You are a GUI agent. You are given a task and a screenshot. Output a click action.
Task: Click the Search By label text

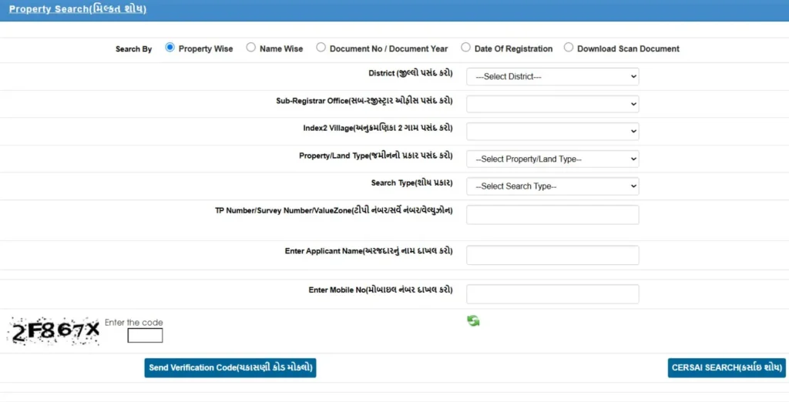tap(133, 49)
